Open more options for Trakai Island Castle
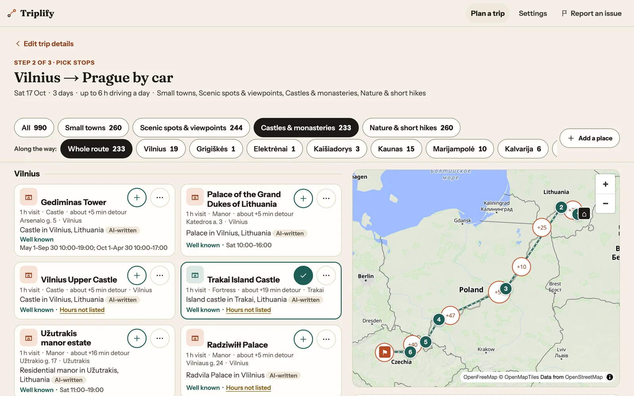The image size is (634, 396). [x=326, y=276]
